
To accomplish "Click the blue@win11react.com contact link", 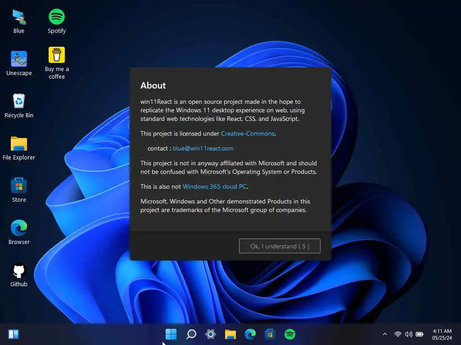I will point(203,148).
